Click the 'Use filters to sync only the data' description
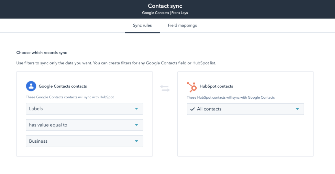 (116, 63)
